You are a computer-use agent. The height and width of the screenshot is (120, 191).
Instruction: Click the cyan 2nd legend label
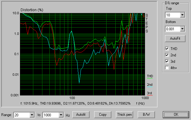[x=150, y=85]
